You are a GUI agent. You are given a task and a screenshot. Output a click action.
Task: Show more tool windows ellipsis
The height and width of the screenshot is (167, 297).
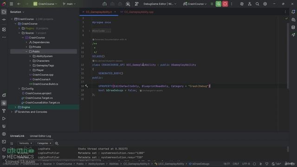[4, 37]
